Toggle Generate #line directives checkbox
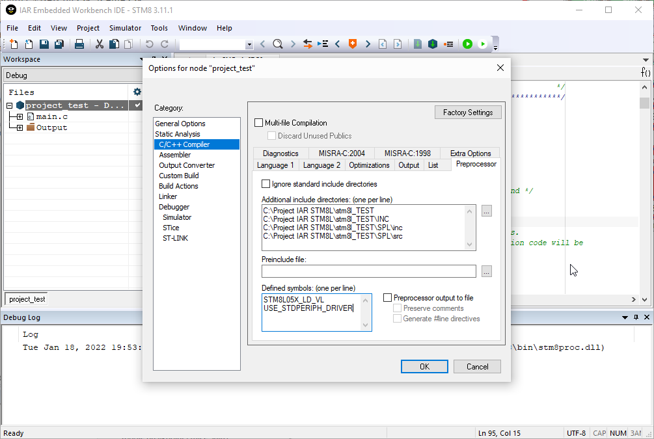654x439 pixels. coord(398,319)
